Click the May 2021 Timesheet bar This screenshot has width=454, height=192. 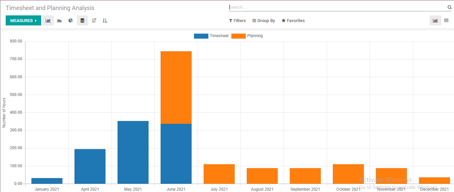click(x=133, y=152)
